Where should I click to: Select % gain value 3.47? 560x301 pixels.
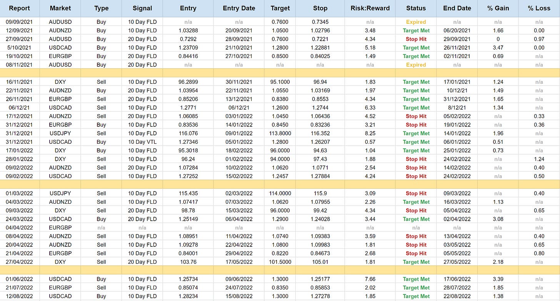tap(498, 48)
